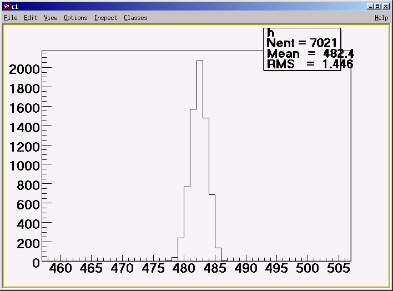Viewport: 393px width, 291px height.
Task: Click the y-axis label 0
Action: coord(36,263)
